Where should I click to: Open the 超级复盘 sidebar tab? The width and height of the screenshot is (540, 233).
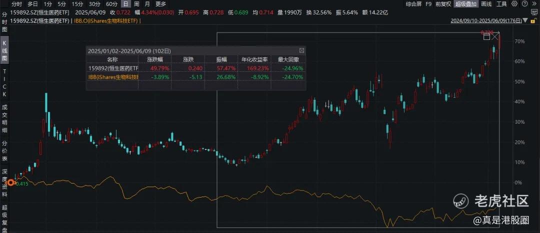[4, 219]
